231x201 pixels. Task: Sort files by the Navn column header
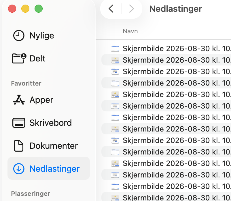coord(130,31)
